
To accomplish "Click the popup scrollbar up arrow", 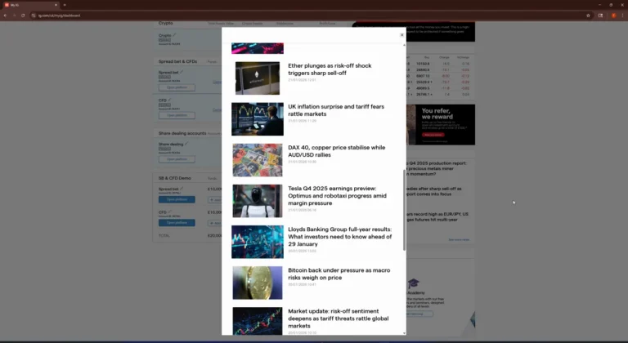I will pos(404,45).
